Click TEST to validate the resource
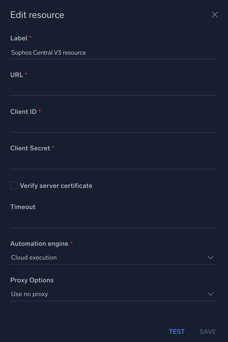The height and width of the screenshot is (342, 228). click(177, 332)
